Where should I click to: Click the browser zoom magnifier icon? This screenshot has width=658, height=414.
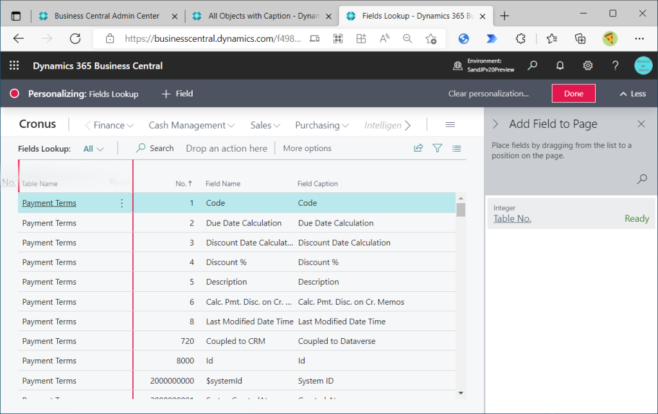click(x=407, y=39)
